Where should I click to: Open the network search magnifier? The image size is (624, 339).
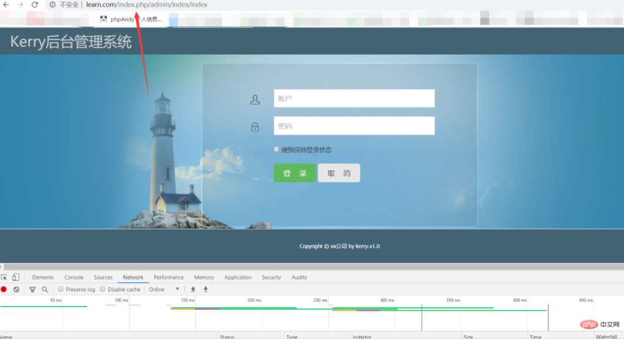click(x=44, y=289)
